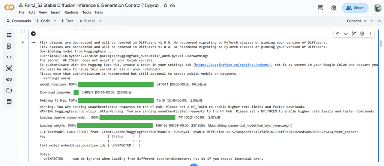Open the Insert menu
Screen dimensions: 384x166
point(55,12)
